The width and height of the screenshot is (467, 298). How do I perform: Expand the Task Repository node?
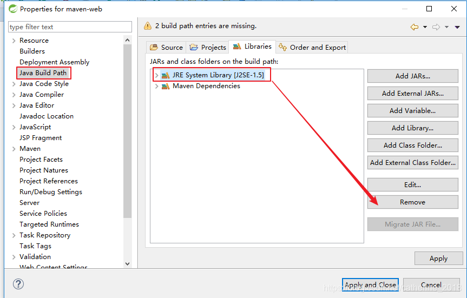[x=14, y=235]
